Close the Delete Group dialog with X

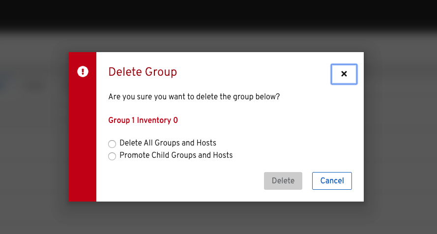(344, 74)
